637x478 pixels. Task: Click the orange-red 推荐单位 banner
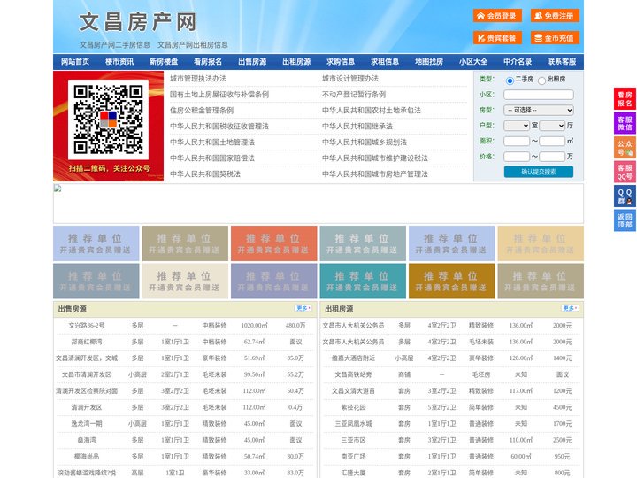click(x=273, y=243)
